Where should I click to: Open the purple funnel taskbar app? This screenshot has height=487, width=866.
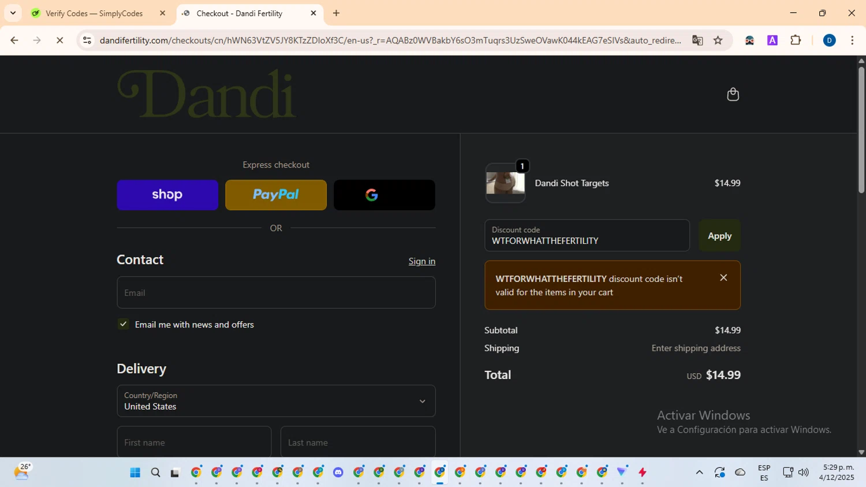click(622, 473)
